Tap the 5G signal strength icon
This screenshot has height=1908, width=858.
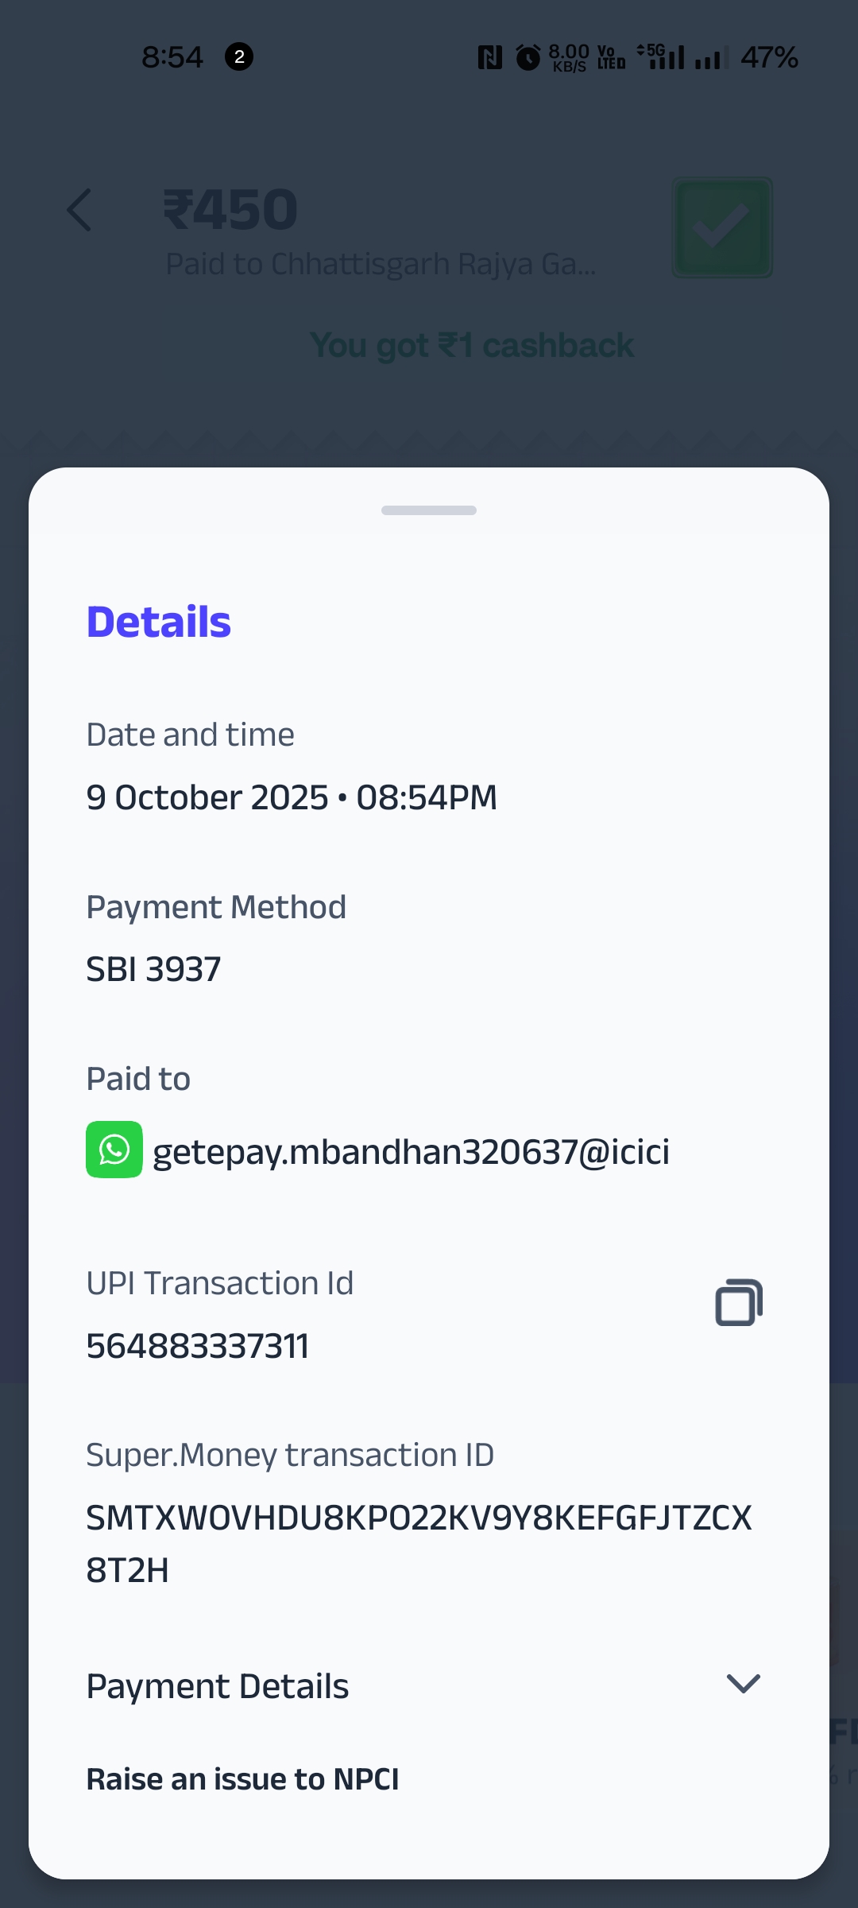pyautogui.click(x=661, y=57)
